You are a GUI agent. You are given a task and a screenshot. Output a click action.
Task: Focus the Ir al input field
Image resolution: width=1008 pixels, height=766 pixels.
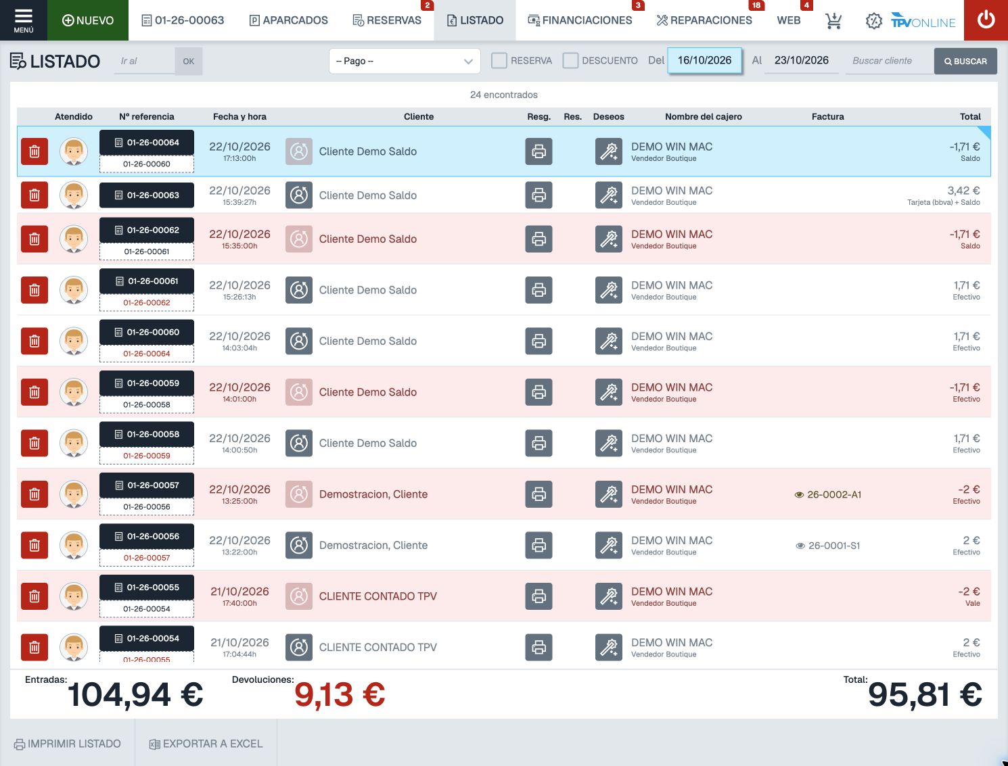[144, 61]
